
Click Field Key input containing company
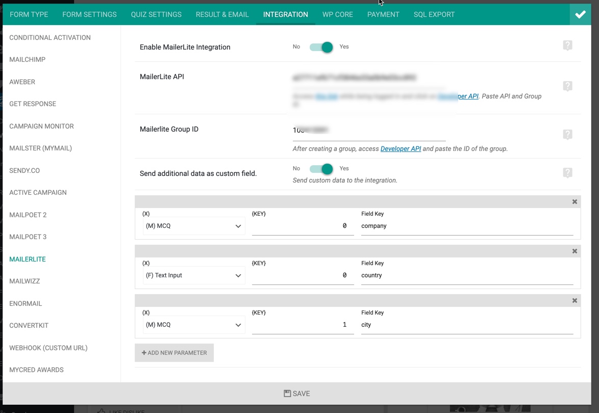coord(467,226)
